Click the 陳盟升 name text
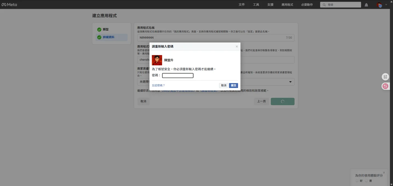This screenshot has width=393, height=186. point(169,60)
